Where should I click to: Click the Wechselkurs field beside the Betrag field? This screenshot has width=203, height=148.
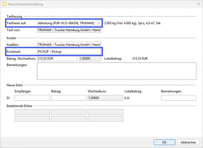point(90,58)
